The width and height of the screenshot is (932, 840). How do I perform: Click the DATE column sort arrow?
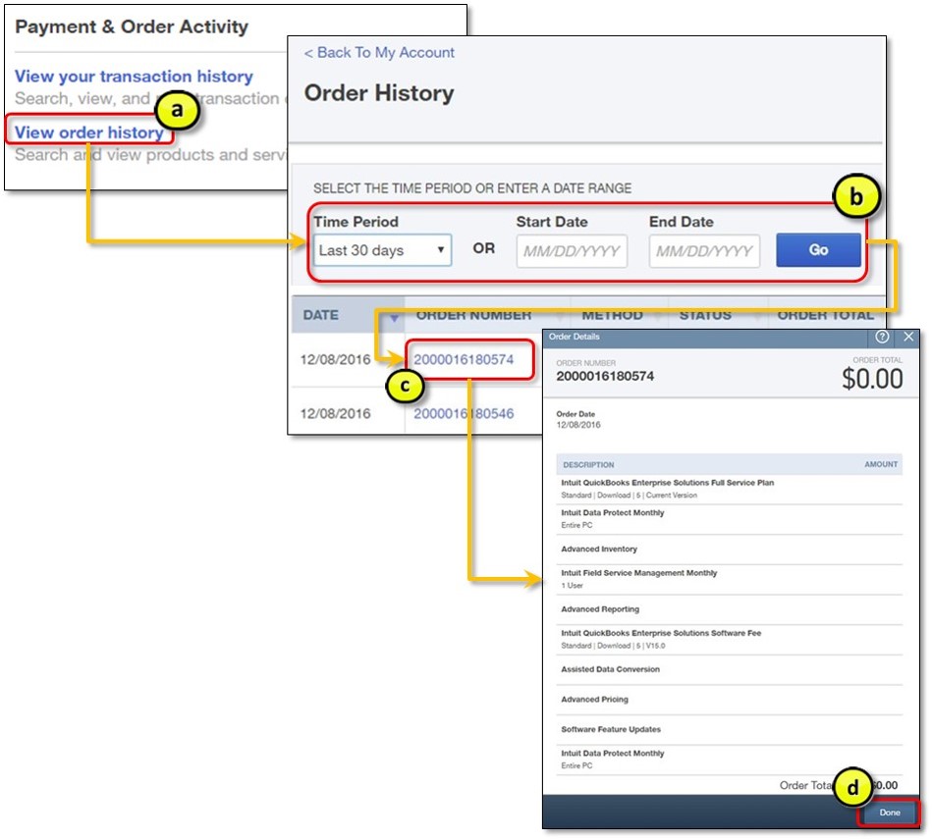394,318
